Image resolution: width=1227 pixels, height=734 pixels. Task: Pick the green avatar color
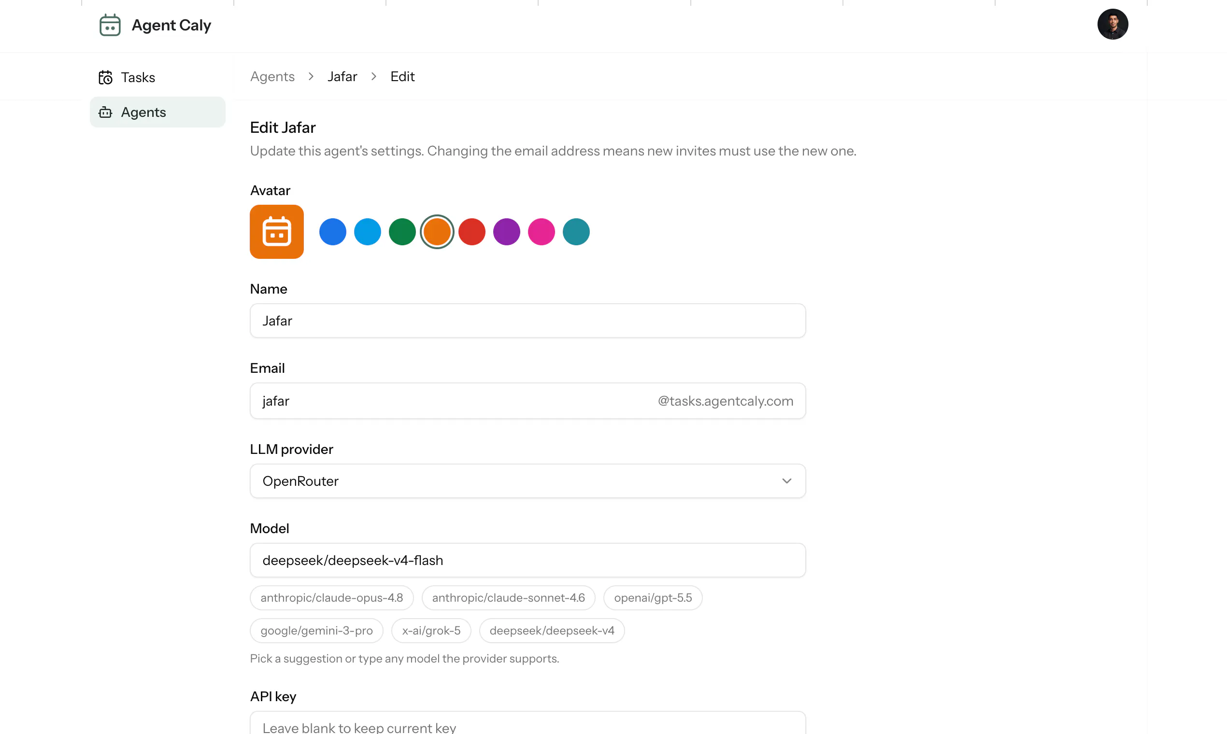[x=402, y=232]
